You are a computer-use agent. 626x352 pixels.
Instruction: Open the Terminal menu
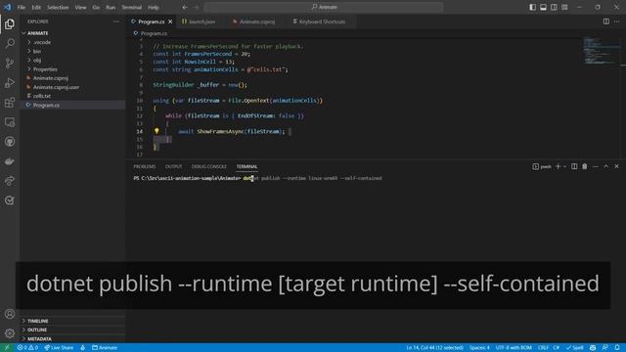[132, 7]
